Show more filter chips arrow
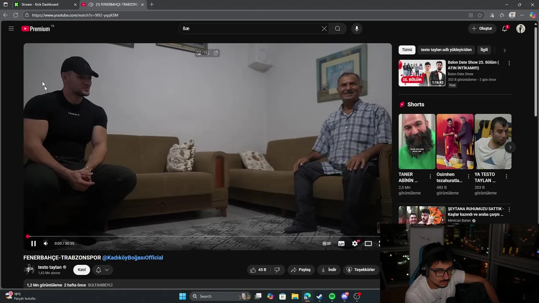539x303 pixels. 504,50
